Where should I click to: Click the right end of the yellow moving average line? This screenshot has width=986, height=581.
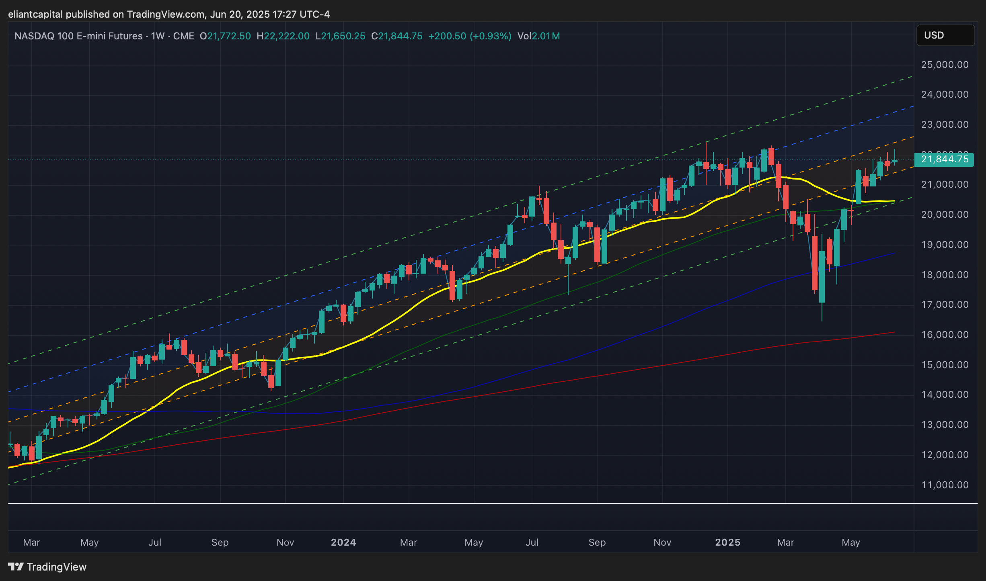click(894, 201)
